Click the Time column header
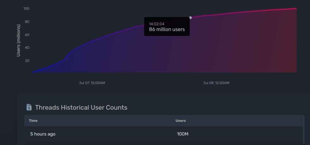Screen dimensions: 310x145 click(33, 121)
